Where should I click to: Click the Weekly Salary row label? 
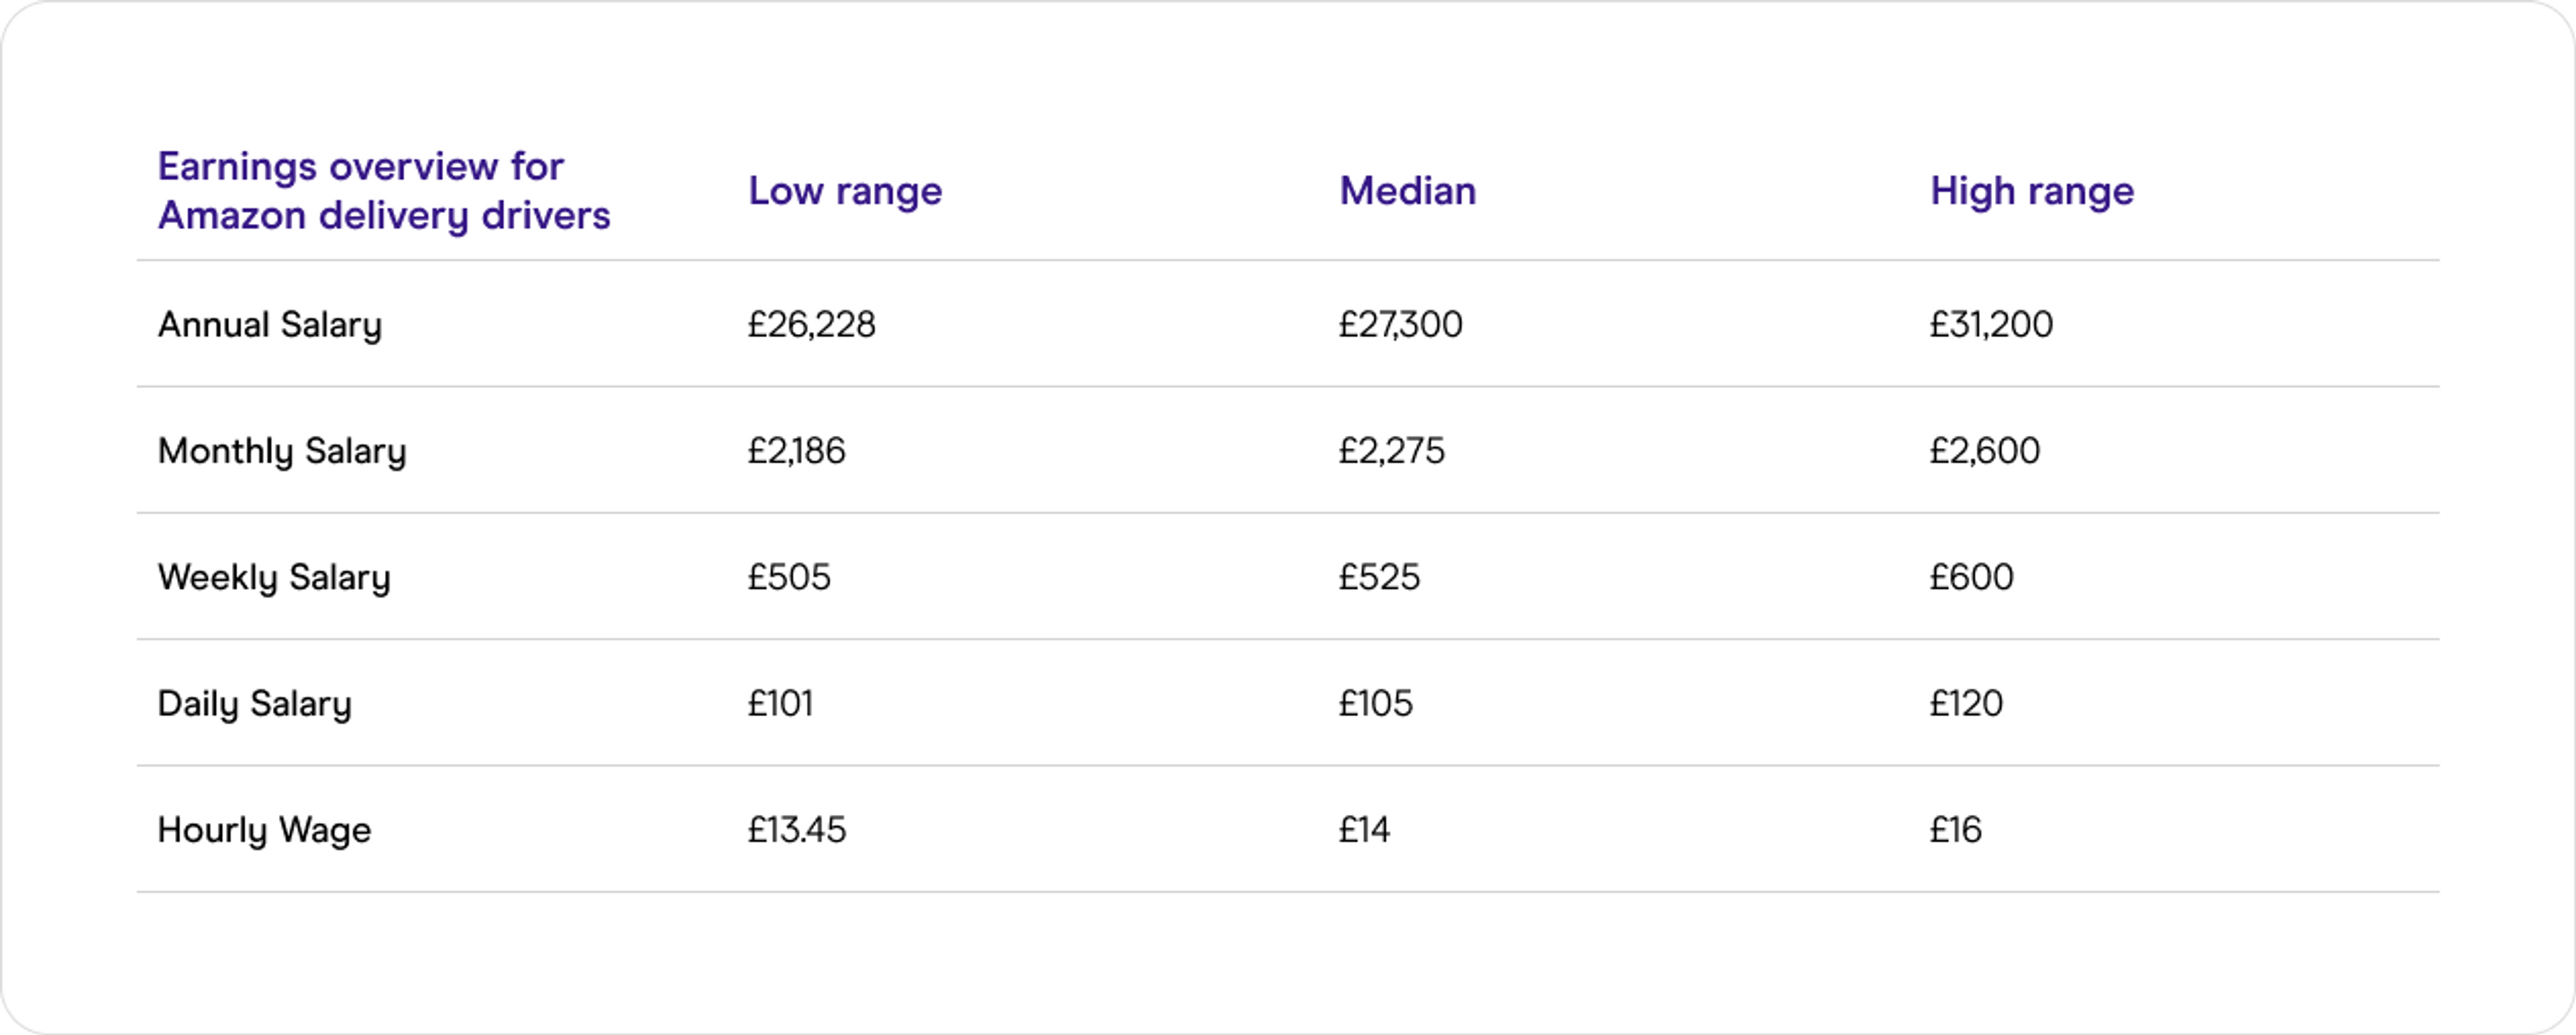tap(274, 577)
